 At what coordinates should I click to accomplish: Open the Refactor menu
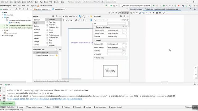point(30,2)
